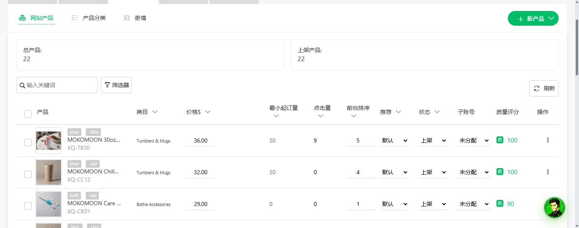Image resolution: width=579 pixels, height=228 pixels.
Task: Click the MOKOMOON Care ... product name
Action: [94, 203]
